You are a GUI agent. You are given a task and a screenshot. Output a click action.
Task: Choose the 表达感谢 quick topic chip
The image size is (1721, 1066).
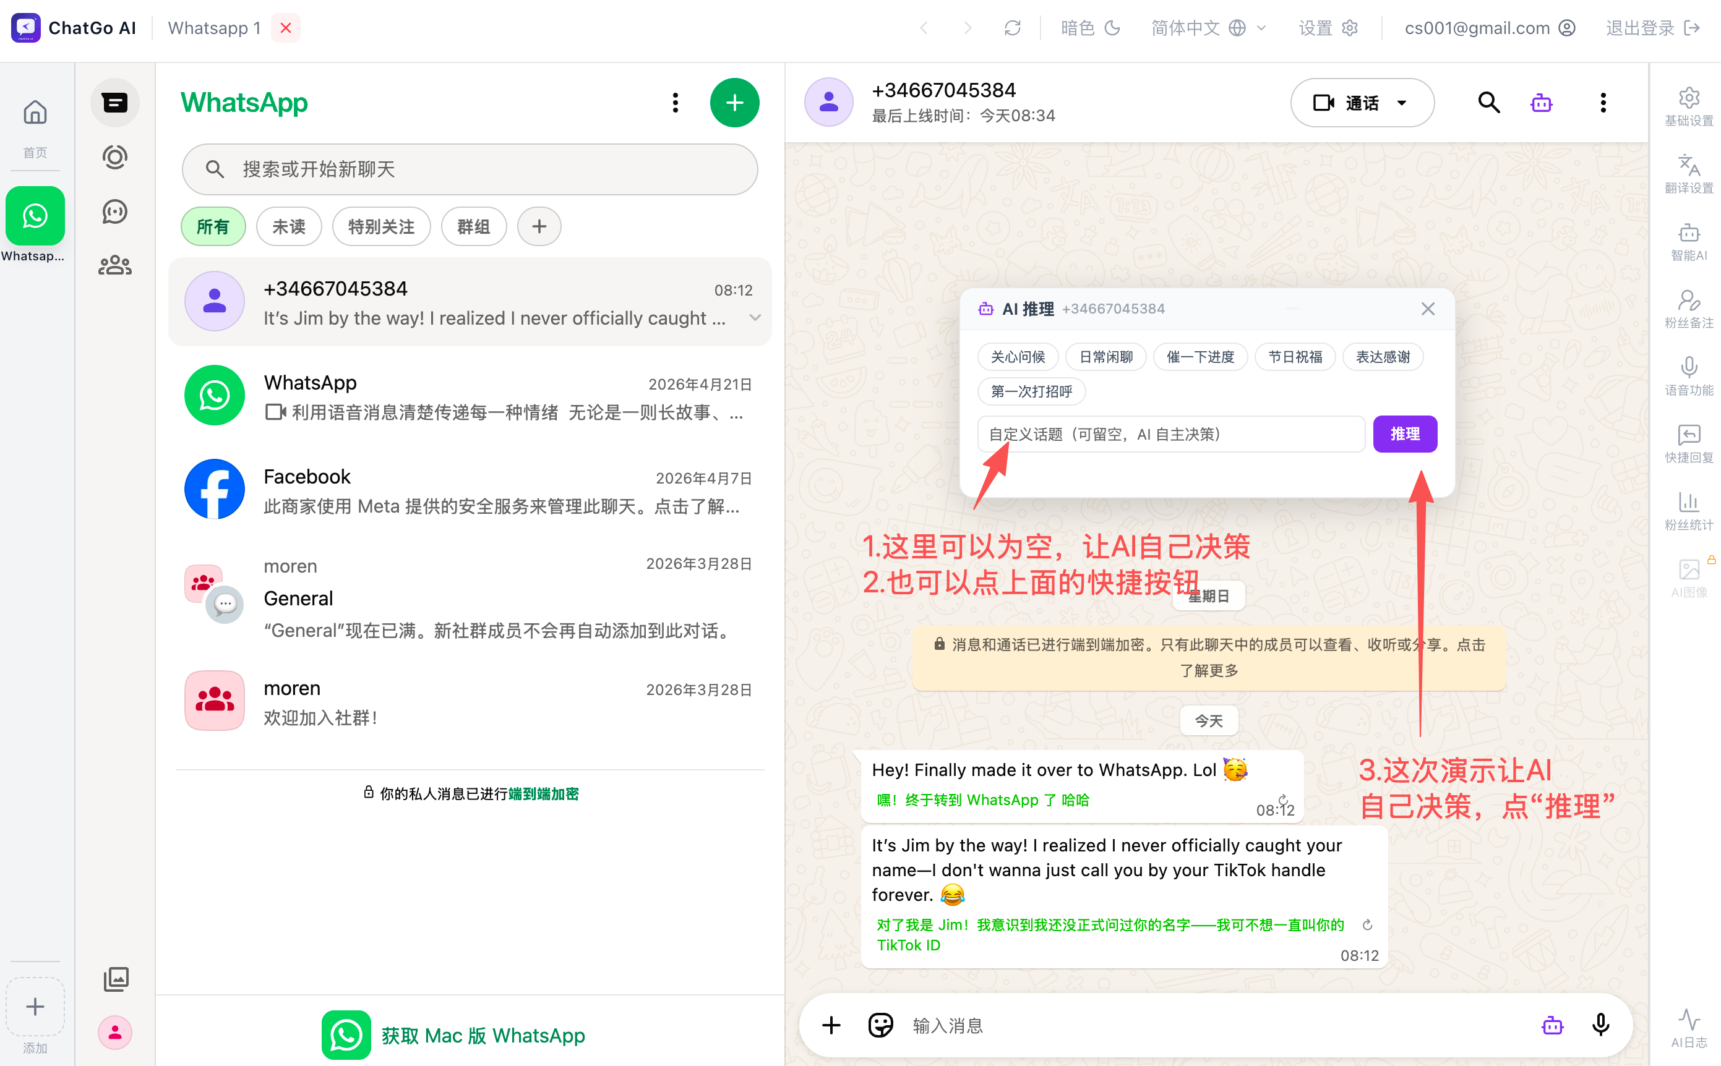pyautogui.click(x=1383, y=357)
